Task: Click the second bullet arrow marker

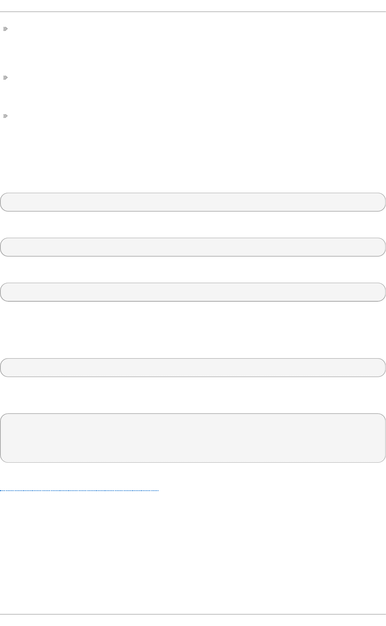Action: coord(5,77)
